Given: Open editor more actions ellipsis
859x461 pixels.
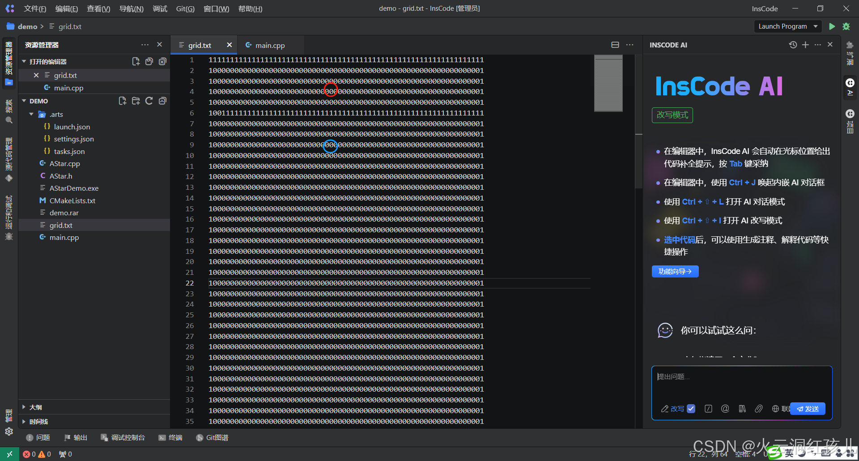Looking at the screenshot, I should pyautogui.click(x=630, y=45).
